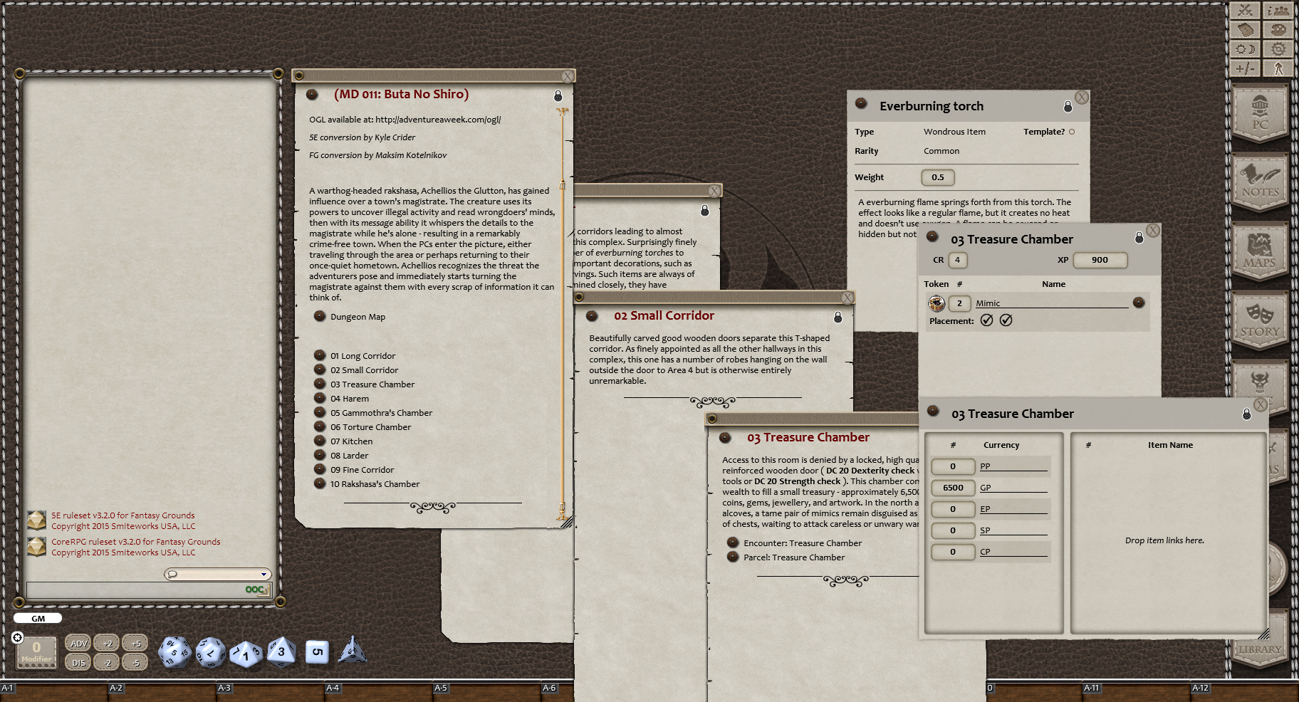Select hotkey tab A-5
Viewport: 1299px width, 702px height.
(x=441, y=688)
